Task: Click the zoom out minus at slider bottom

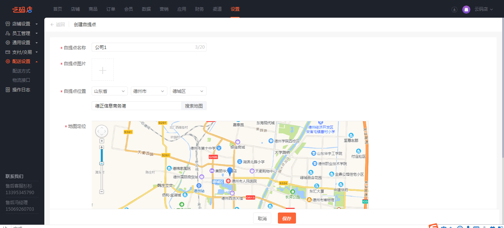Action: tap(102, 192)
